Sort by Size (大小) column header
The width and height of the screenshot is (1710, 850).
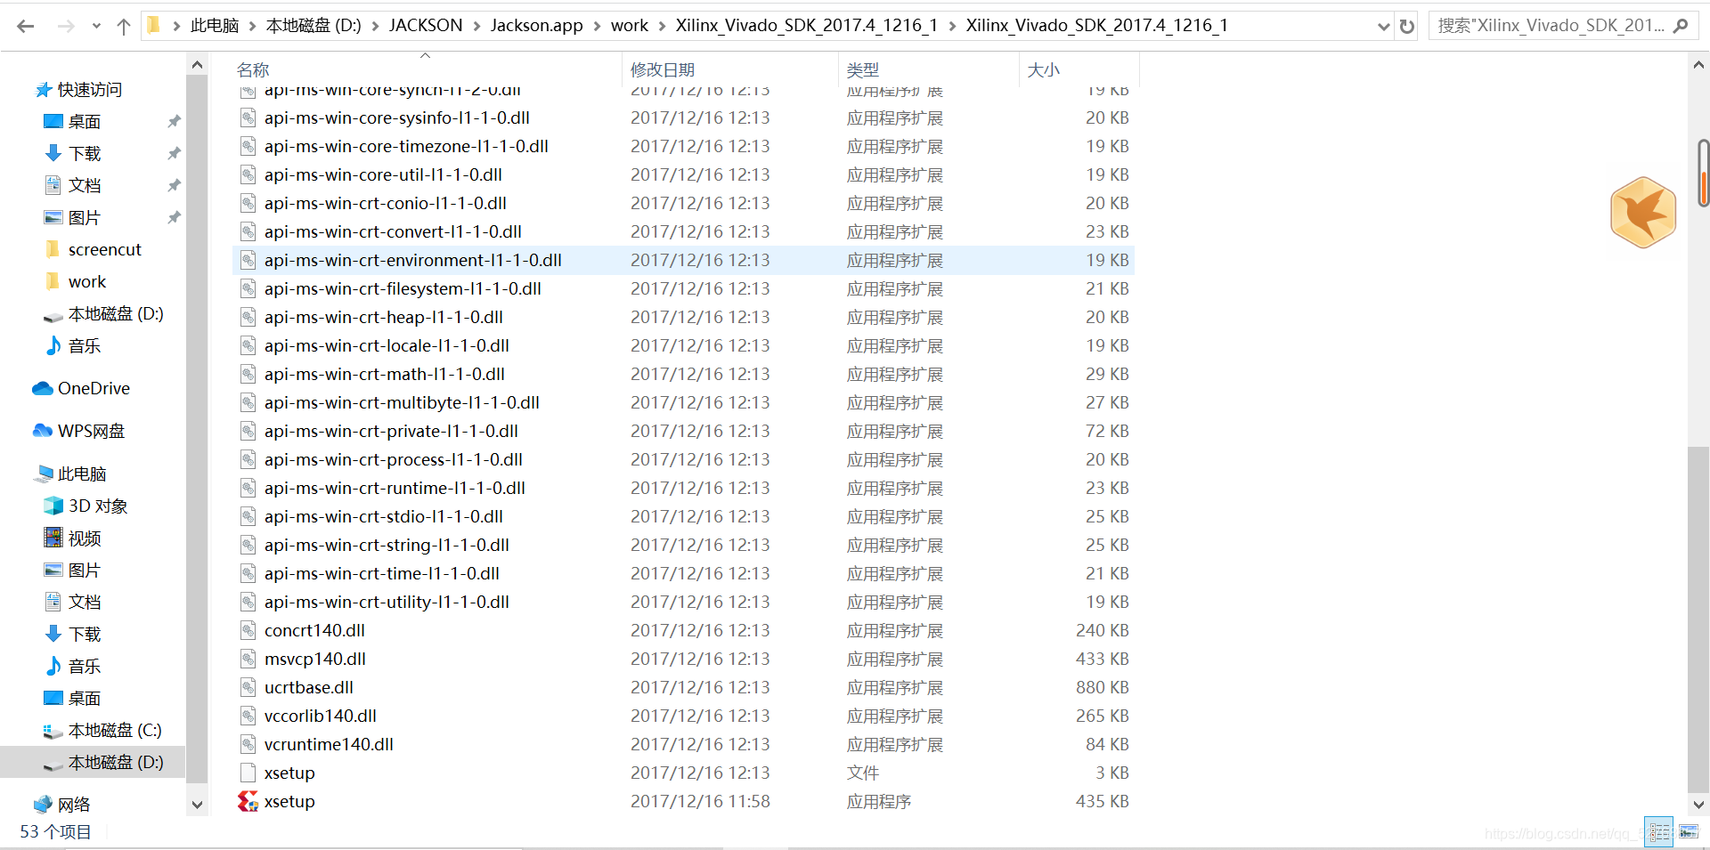(x=1044, y=69)
